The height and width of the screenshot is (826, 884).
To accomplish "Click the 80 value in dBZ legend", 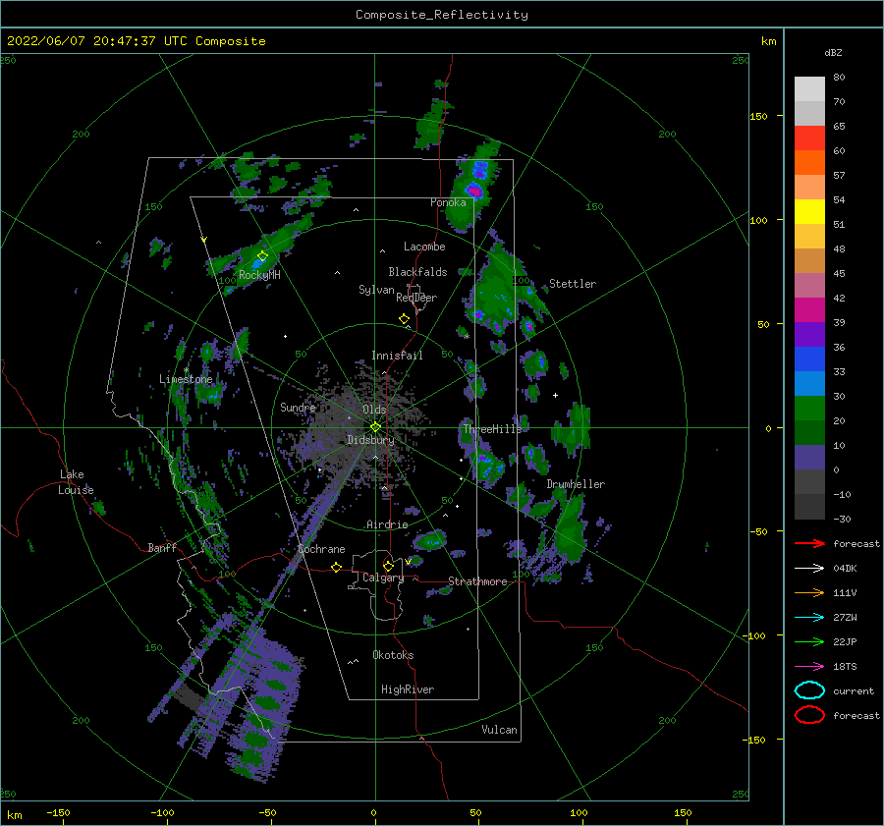I will pyautogui.click(x=839, y=78).
